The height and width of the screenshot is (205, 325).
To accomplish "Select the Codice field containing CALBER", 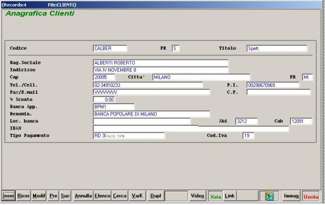I will click(110, 49).
